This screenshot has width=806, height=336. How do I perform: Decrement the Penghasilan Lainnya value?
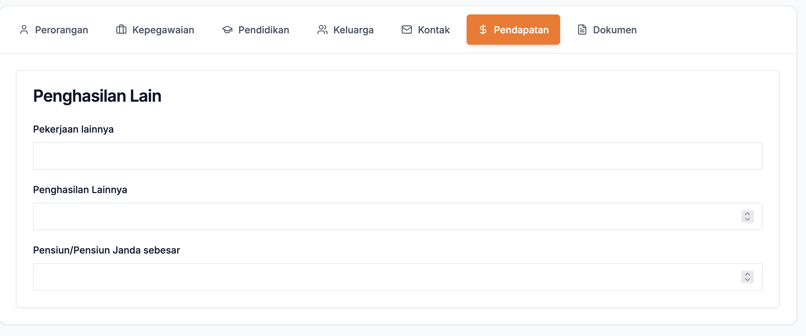[747, 219]
